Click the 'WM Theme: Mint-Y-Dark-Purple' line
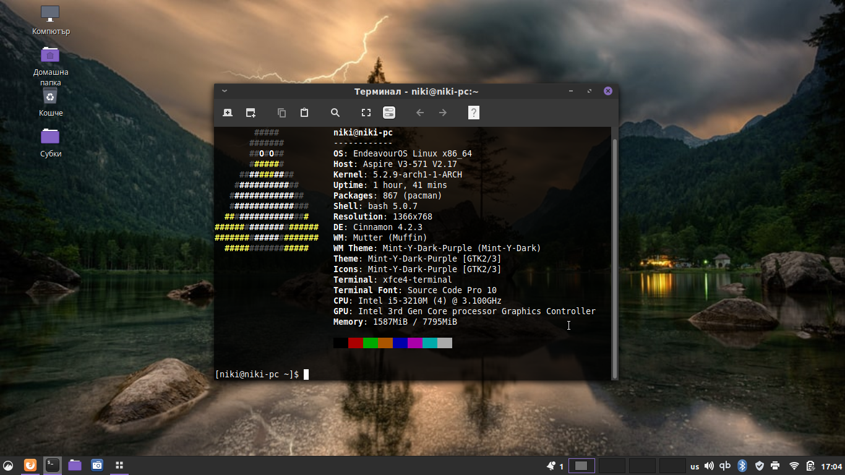845x475 pixels. (437, 248)
